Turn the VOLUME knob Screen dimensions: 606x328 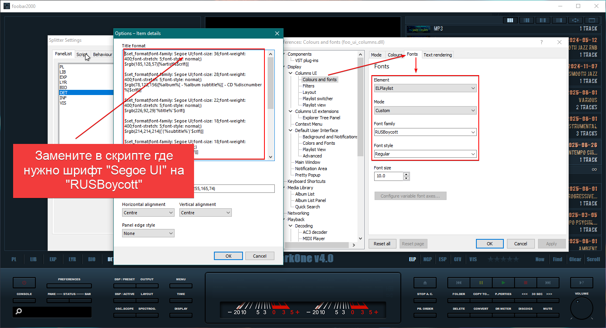click(x=582, y=308)
